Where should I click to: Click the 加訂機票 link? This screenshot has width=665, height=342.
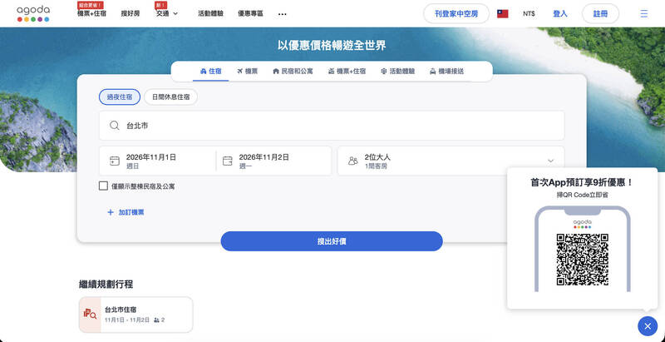click(x=131, y=212)
